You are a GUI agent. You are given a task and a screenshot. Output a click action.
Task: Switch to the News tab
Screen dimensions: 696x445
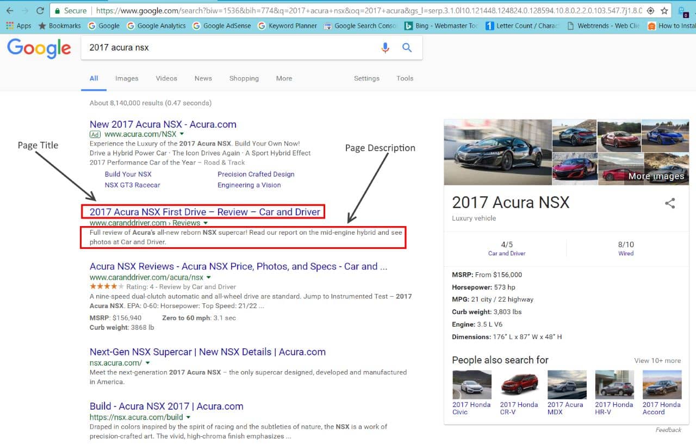point(203,78)
